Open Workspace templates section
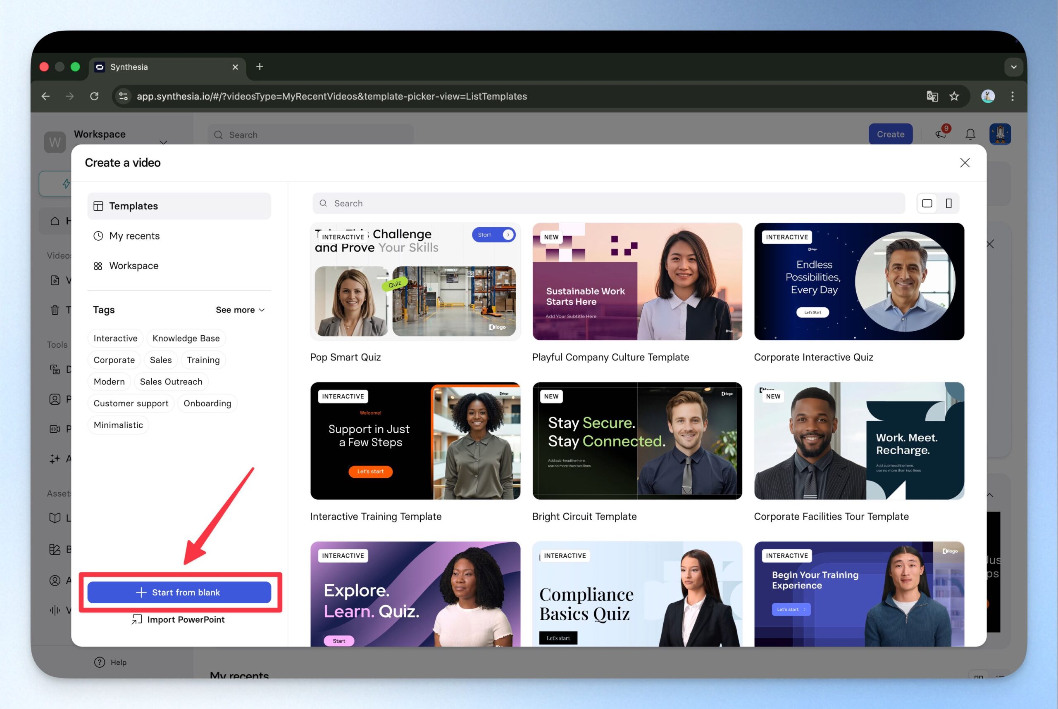The height and width of the screenshot is (709, 1058). point(133,266)
